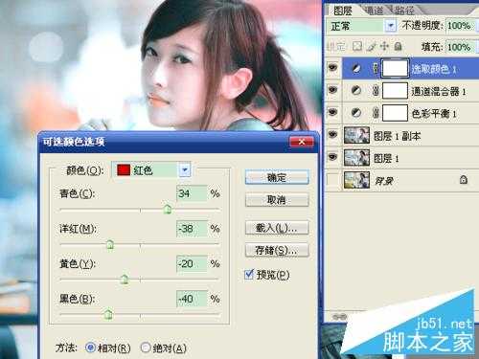Click the 色彩平衡 1 layer mask thumbnail

point(395,113)
